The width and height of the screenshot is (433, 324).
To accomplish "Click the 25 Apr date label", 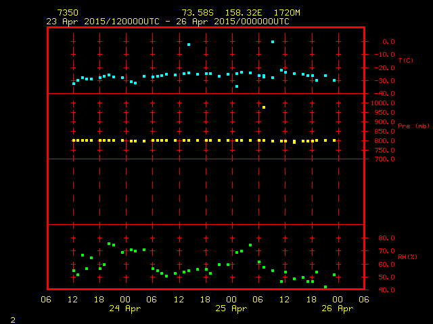I will [x=231, y=308].
